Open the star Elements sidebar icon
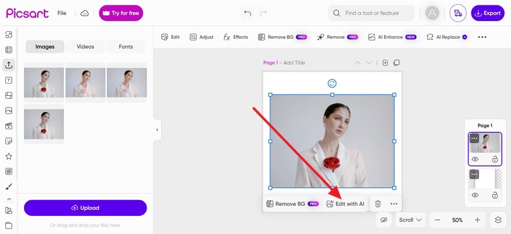The image size is (511, 234). (x=9, y=156)
